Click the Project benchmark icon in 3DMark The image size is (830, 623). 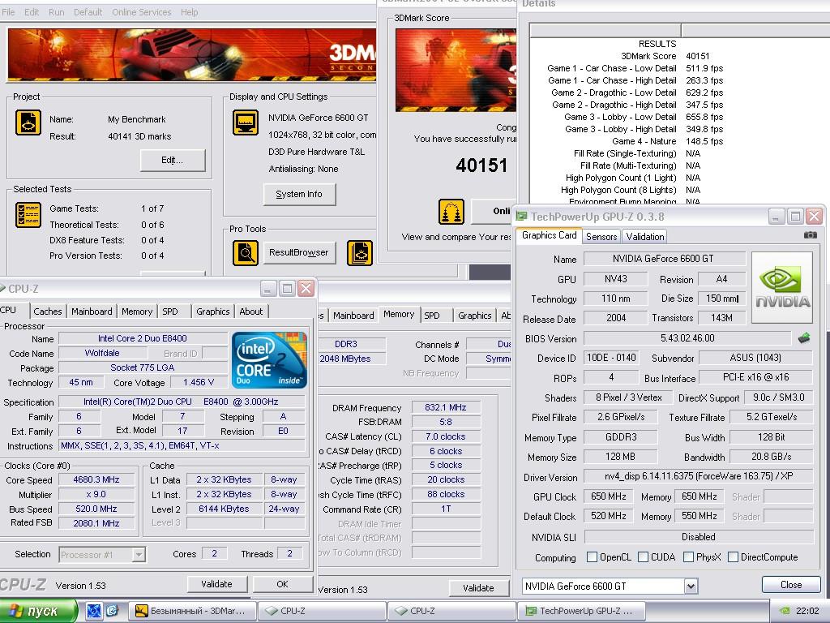pyautogui.click(x=28, y=123)
